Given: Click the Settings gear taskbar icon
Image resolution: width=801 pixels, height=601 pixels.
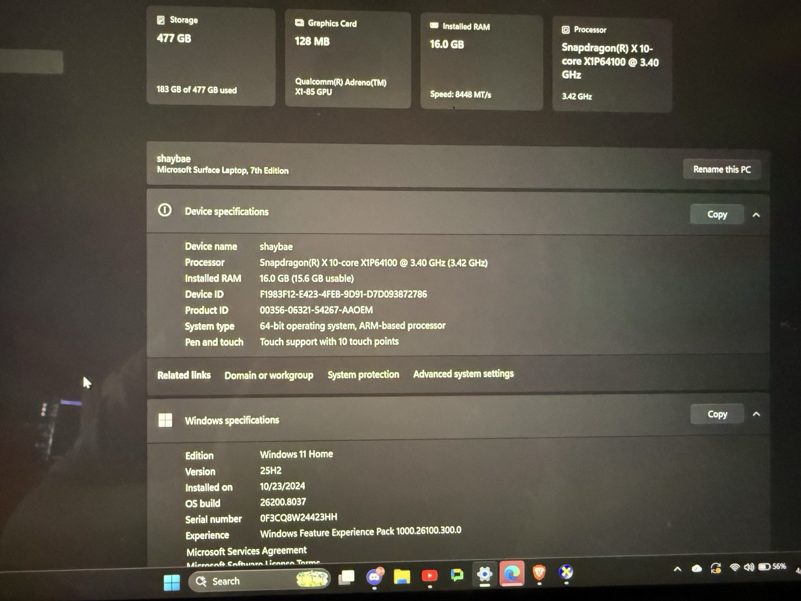Looking at the screenshot, I should pos(484,574).
